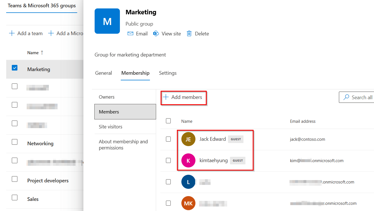Click the Add members button
This screenshot has width=374, height=211.
184,97
